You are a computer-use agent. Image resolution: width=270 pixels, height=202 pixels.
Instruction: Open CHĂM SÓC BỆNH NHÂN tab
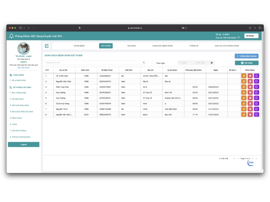coord(162,46)
